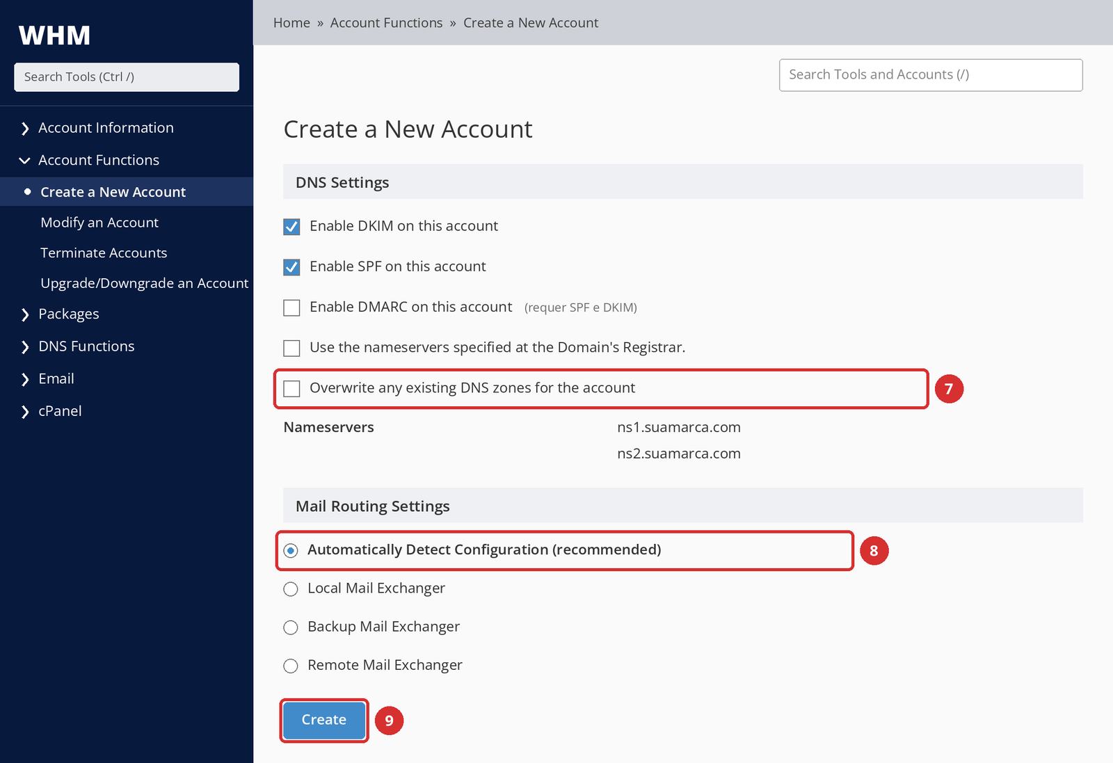The height and width of the screenshot is (763, 1113).
Task: Select Remote Mail Exchanger radio option
Action: 291,666
